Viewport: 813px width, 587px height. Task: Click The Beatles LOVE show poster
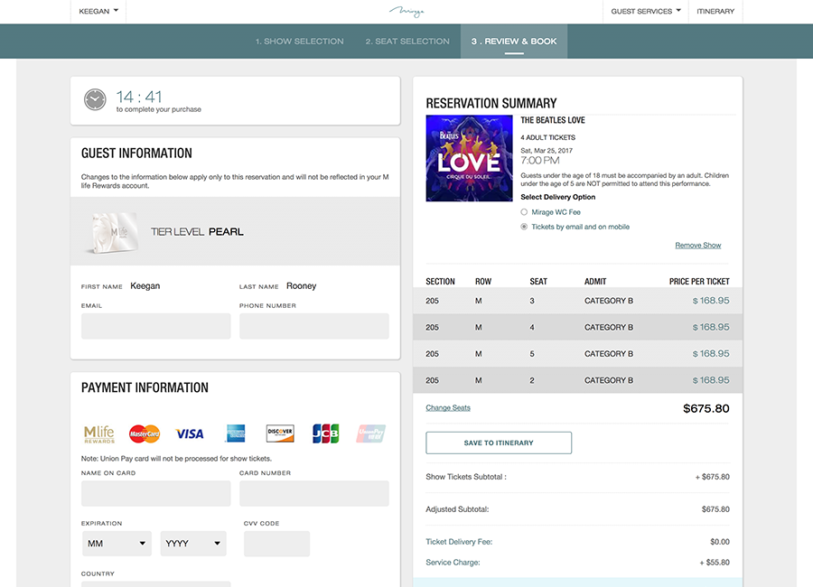469,158
